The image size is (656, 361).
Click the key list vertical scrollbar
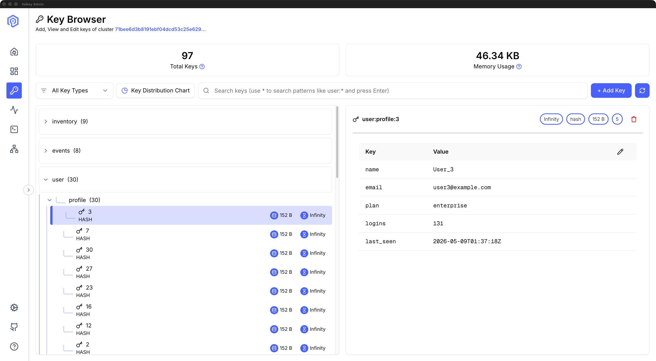(x=337, y=142)
